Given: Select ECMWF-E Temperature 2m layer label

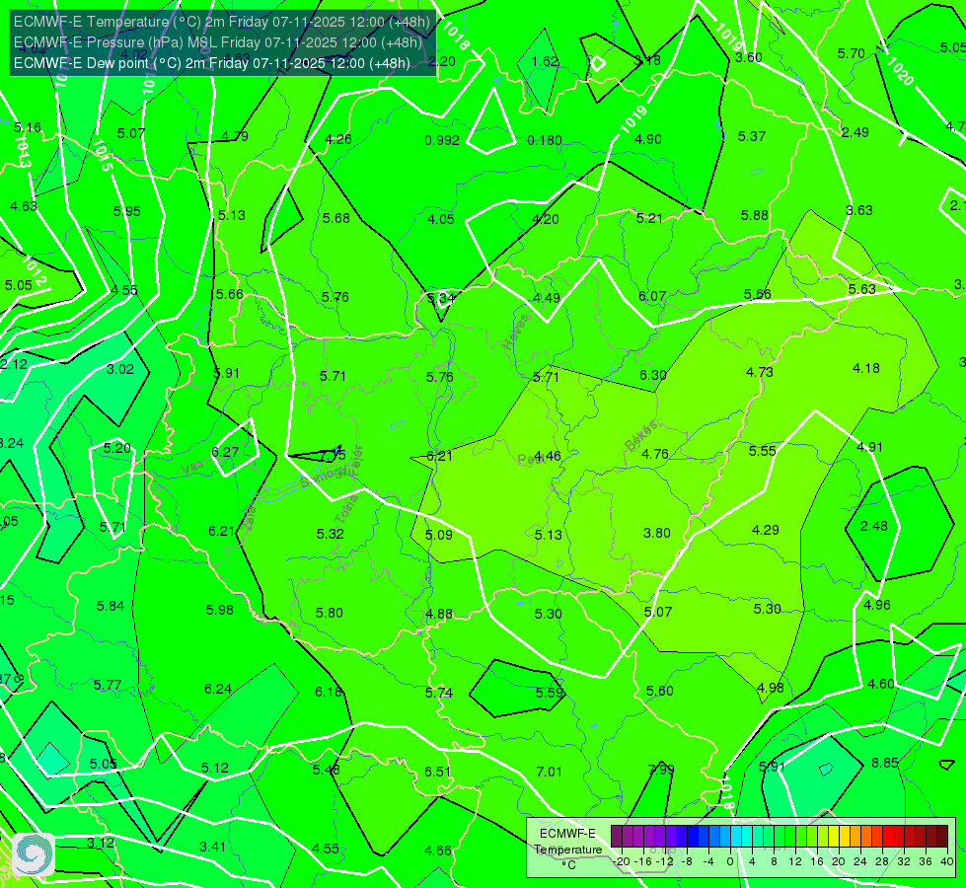Looking at the screenshot, I should click(x=222, y=22).
